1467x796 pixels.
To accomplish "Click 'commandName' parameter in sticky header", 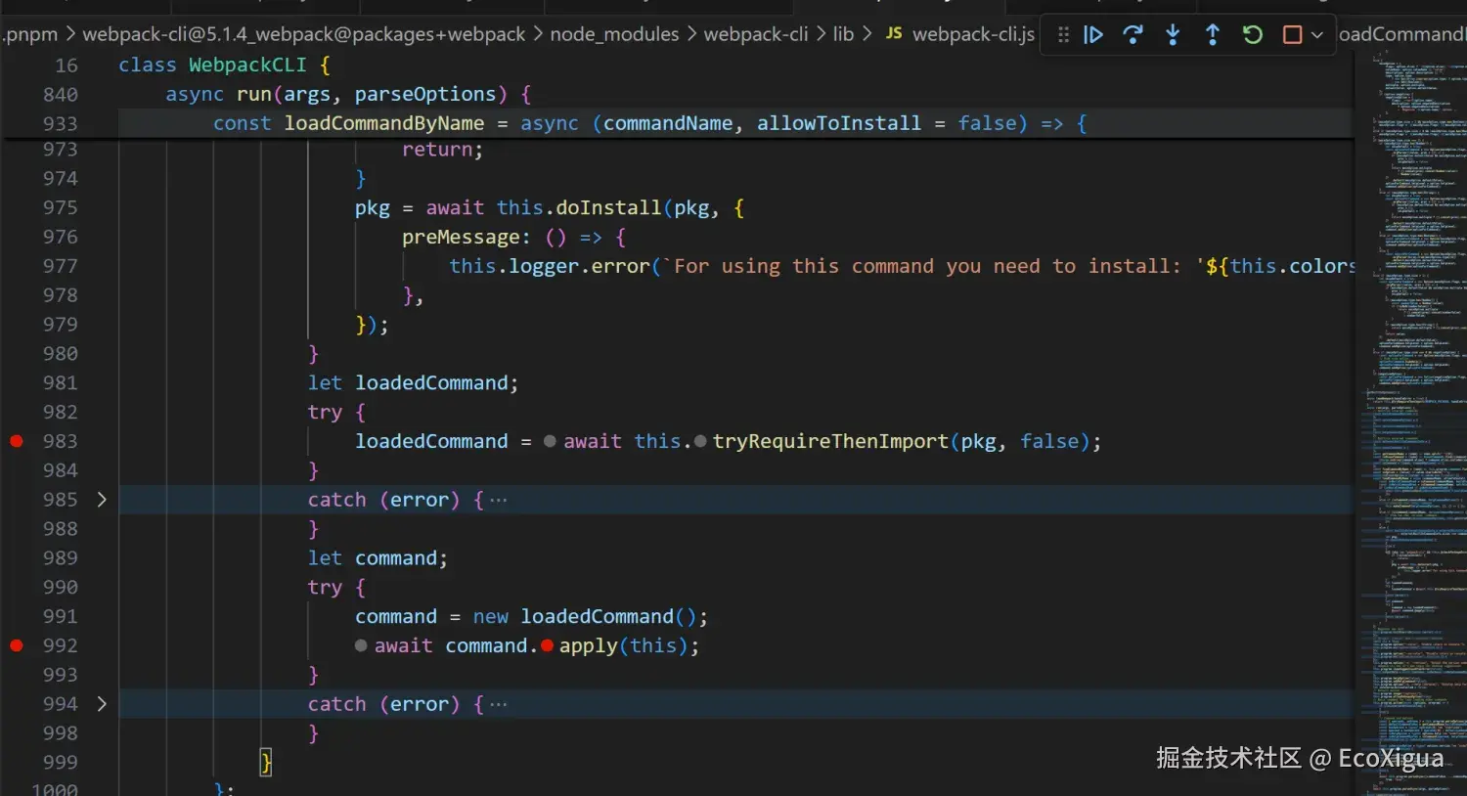I will (x=668, y=124).
